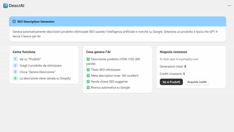Go to products with Vai ai Prodotti
Screen dimensions: 234x132
click(x=171, y=82)
